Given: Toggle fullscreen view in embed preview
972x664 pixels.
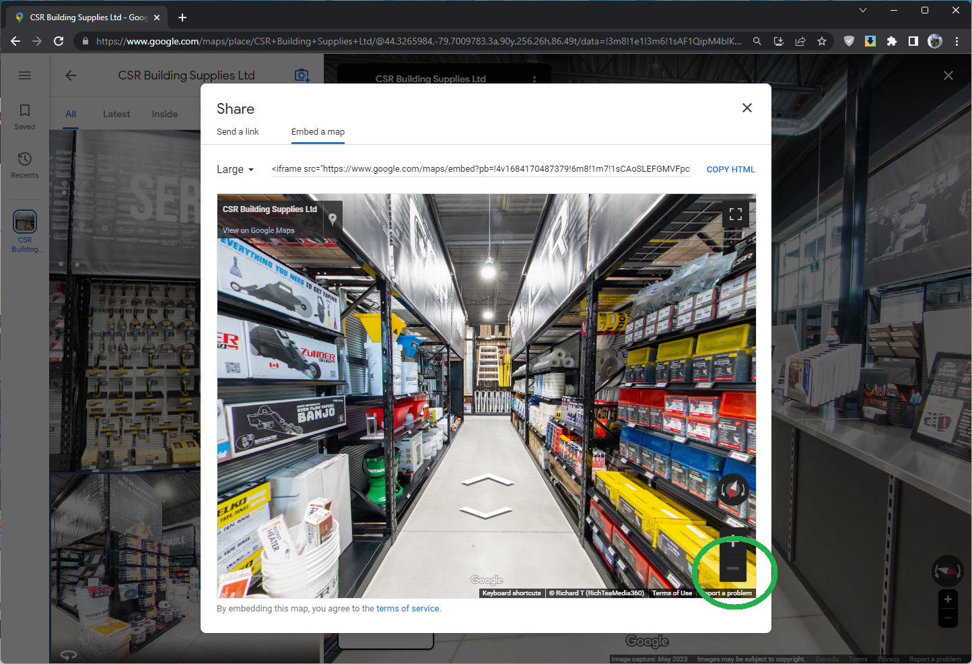Looking at the screenshot, I should click(x=736, y=214).
